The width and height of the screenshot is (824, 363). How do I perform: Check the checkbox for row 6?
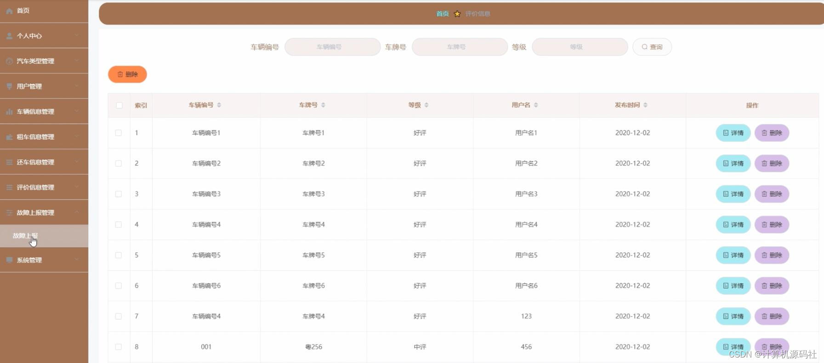(119, 286)
